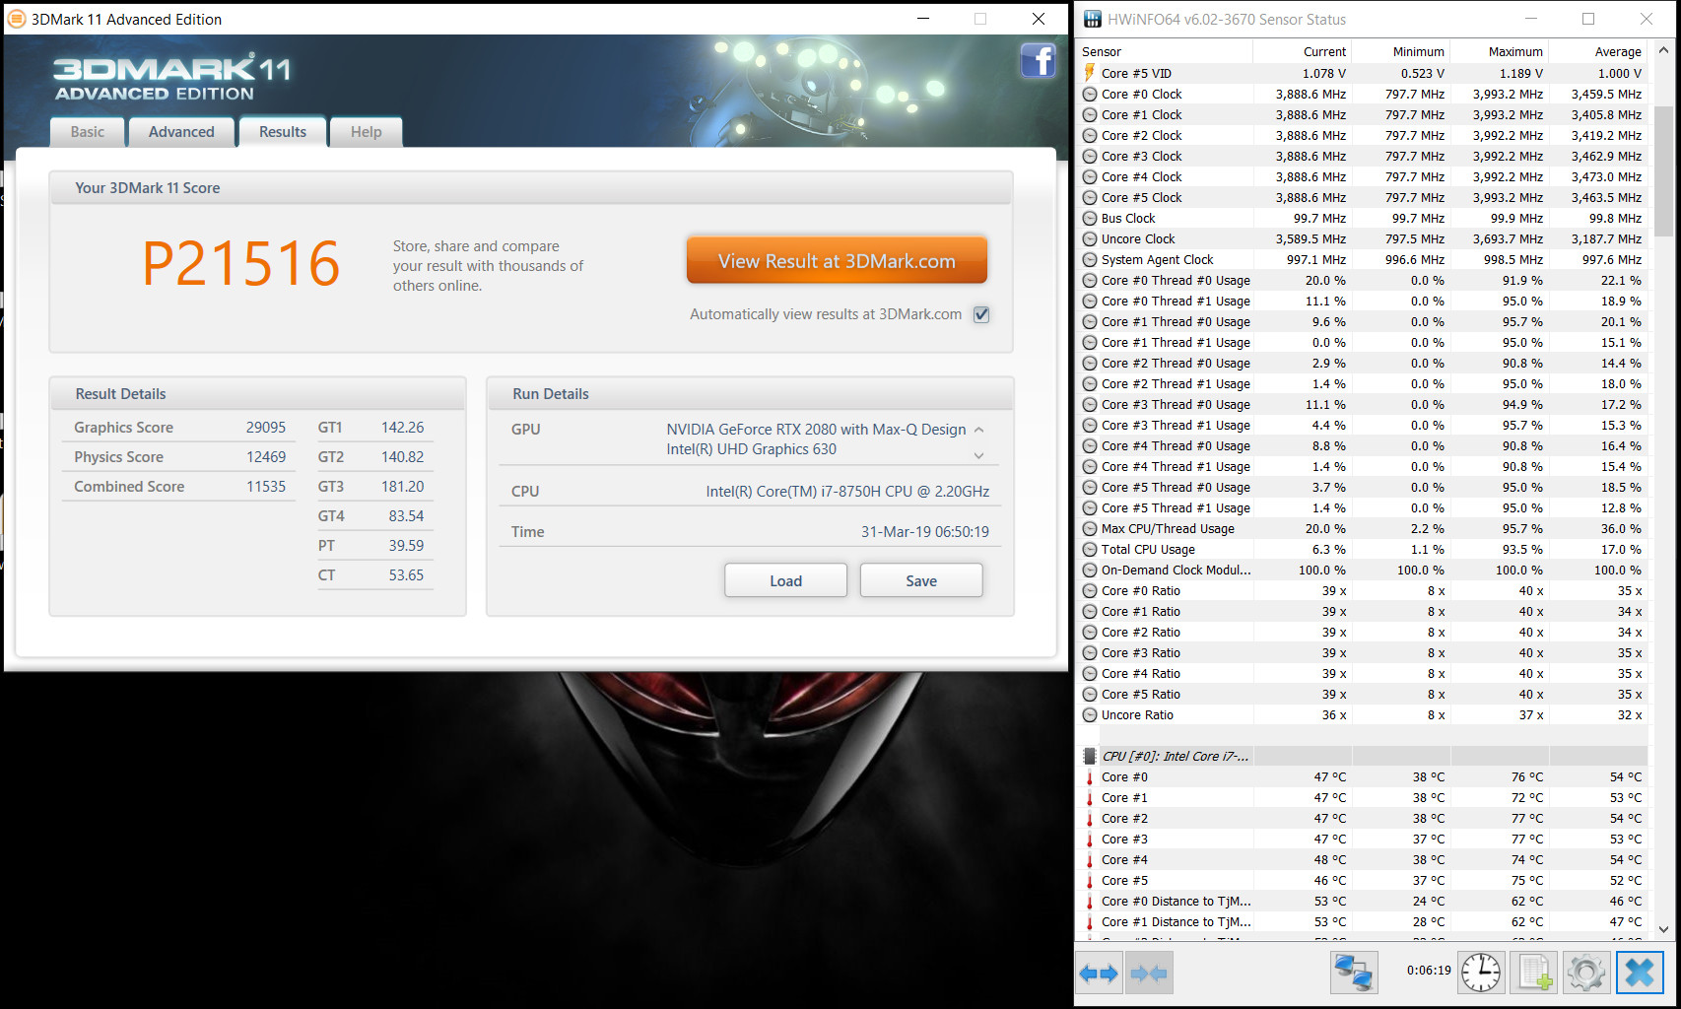Click the HWiNFO sensor list scroll-down arrow
Image resolution: width=1681 pixels, height=1009 pixels.
pyautogui.click(x=1663, y=929)
